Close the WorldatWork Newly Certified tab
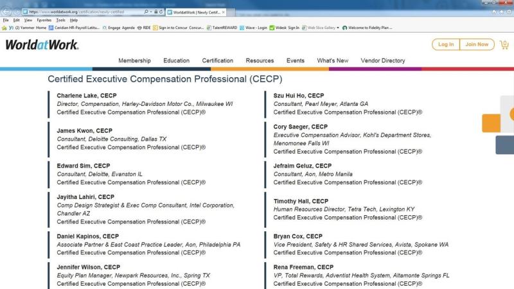The image size is (514, 289). point(223,12)
